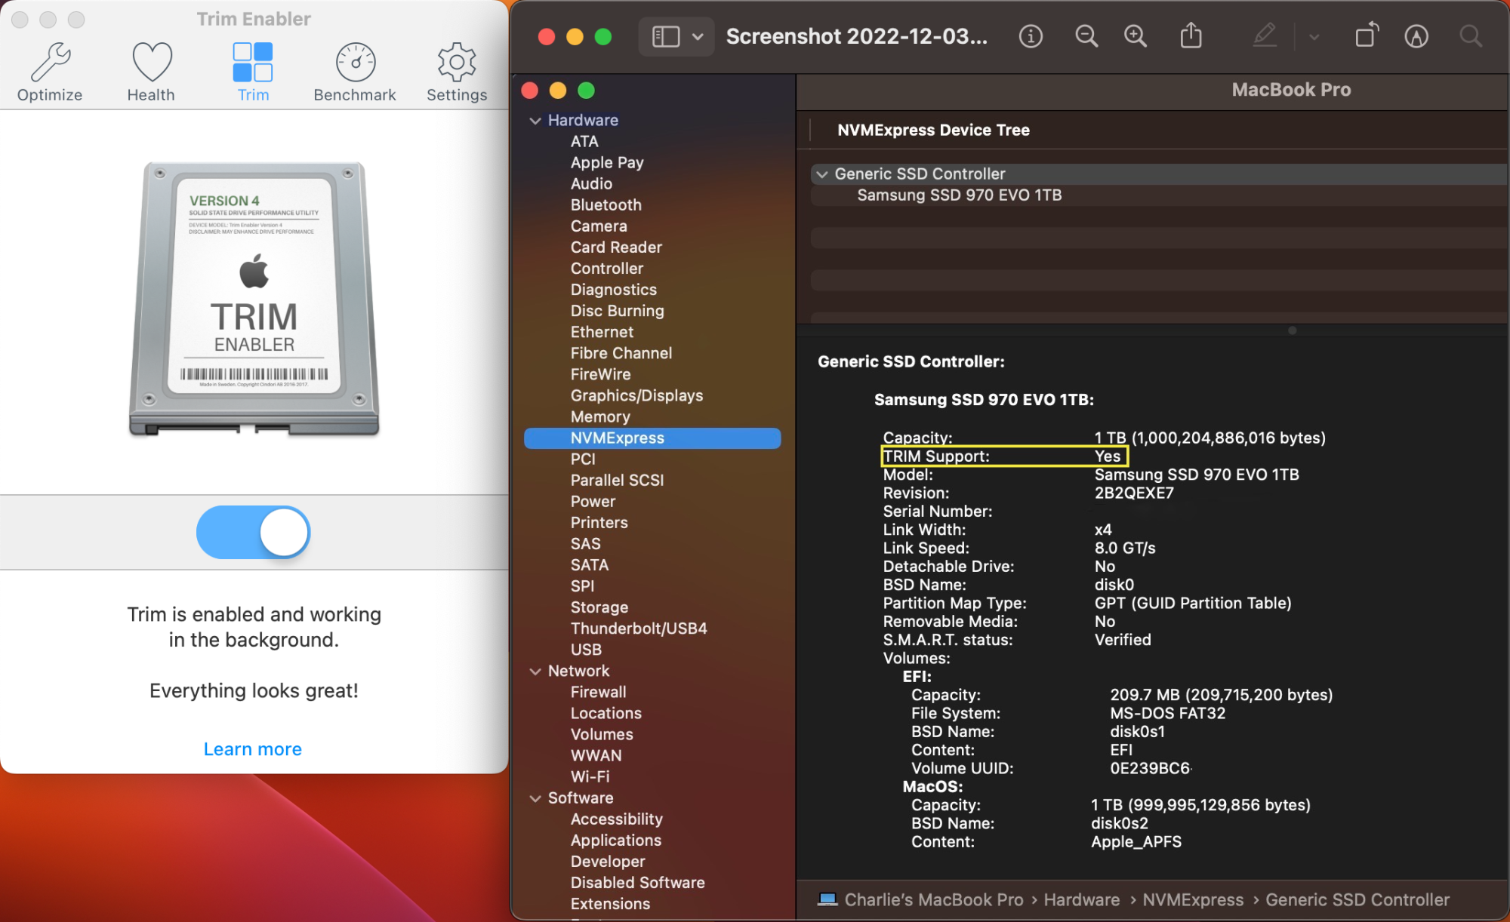Viewport: 1510px width, 922px height.
Task: Rotate the screenshot image
Action: coord(1367,35)
